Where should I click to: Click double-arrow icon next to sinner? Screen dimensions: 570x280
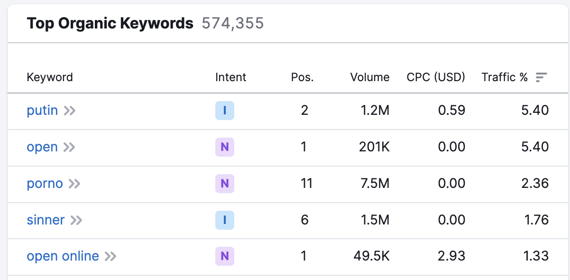[76, 221]
